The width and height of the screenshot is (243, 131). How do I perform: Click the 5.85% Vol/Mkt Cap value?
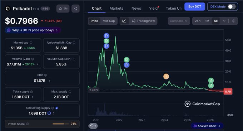point(61,64)
